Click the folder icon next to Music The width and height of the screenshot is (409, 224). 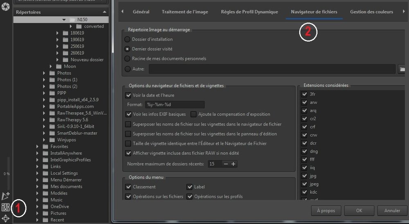click(45, 200)
